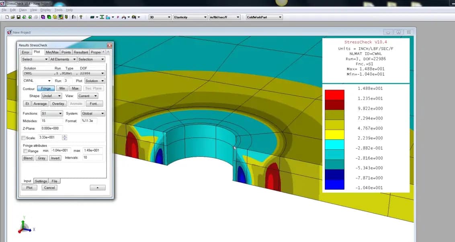Screen dimensions: 455x242
Task: Enable the Scale checkbox
Action: click(23, 137)
